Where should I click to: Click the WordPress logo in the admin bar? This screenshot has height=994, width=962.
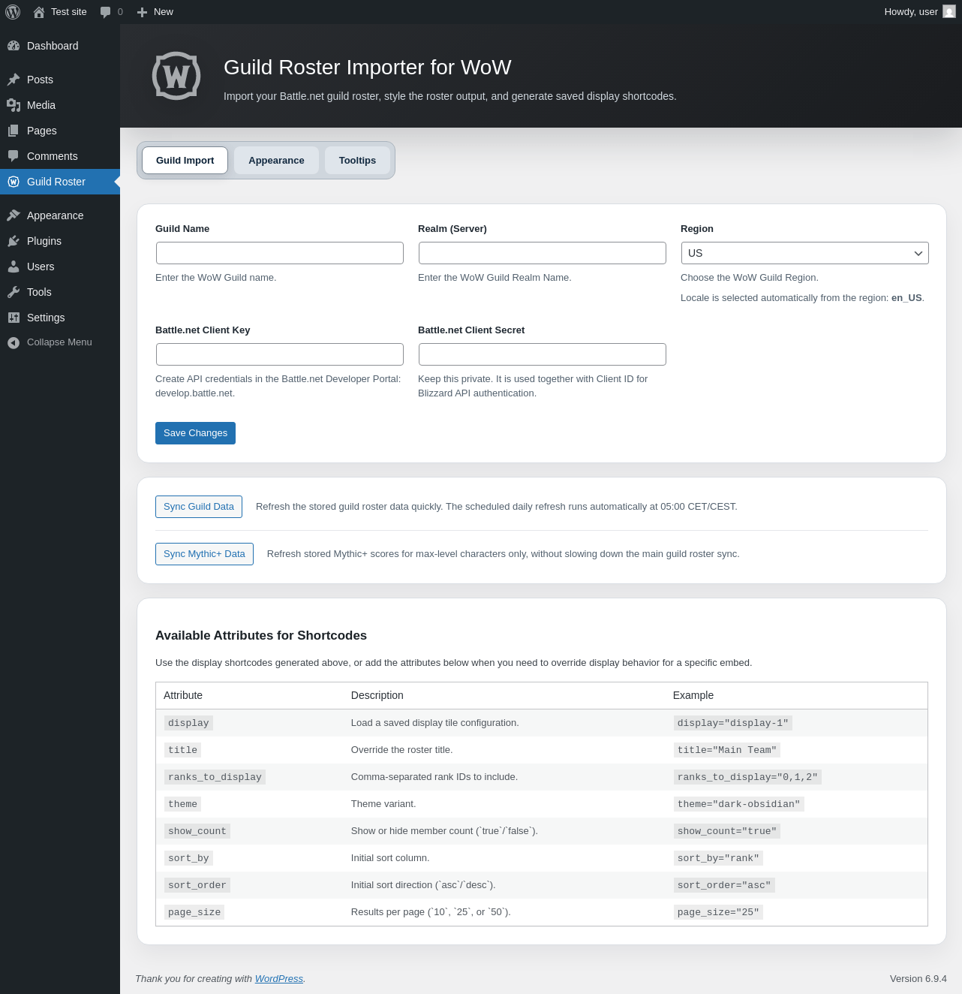(13, 12)
